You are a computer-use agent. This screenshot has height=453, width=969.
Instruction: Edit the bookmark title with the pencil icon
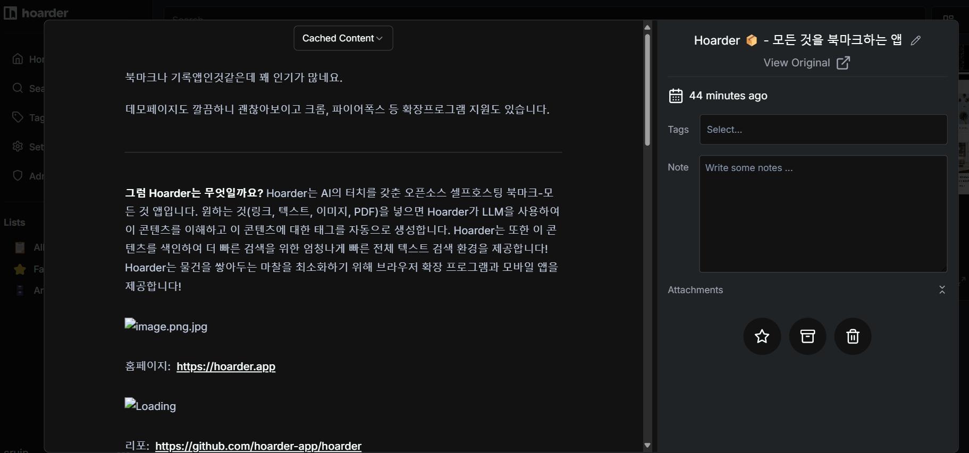915,40
